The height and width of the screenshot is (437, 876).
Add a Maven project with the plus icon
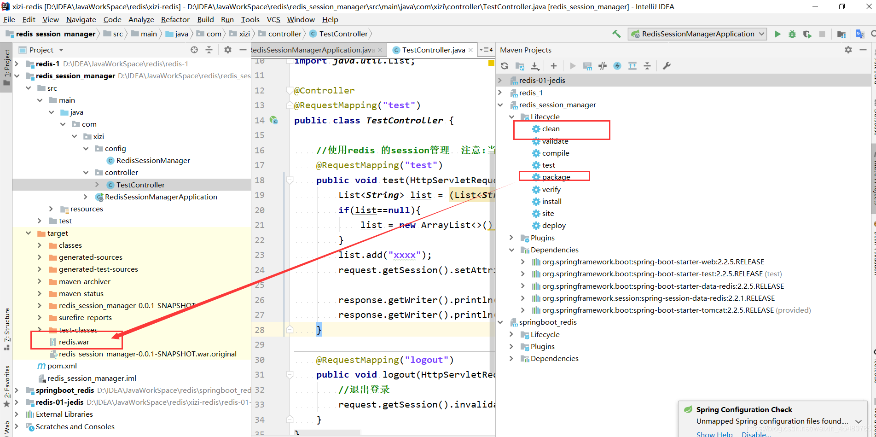click(x=553, y=66)
